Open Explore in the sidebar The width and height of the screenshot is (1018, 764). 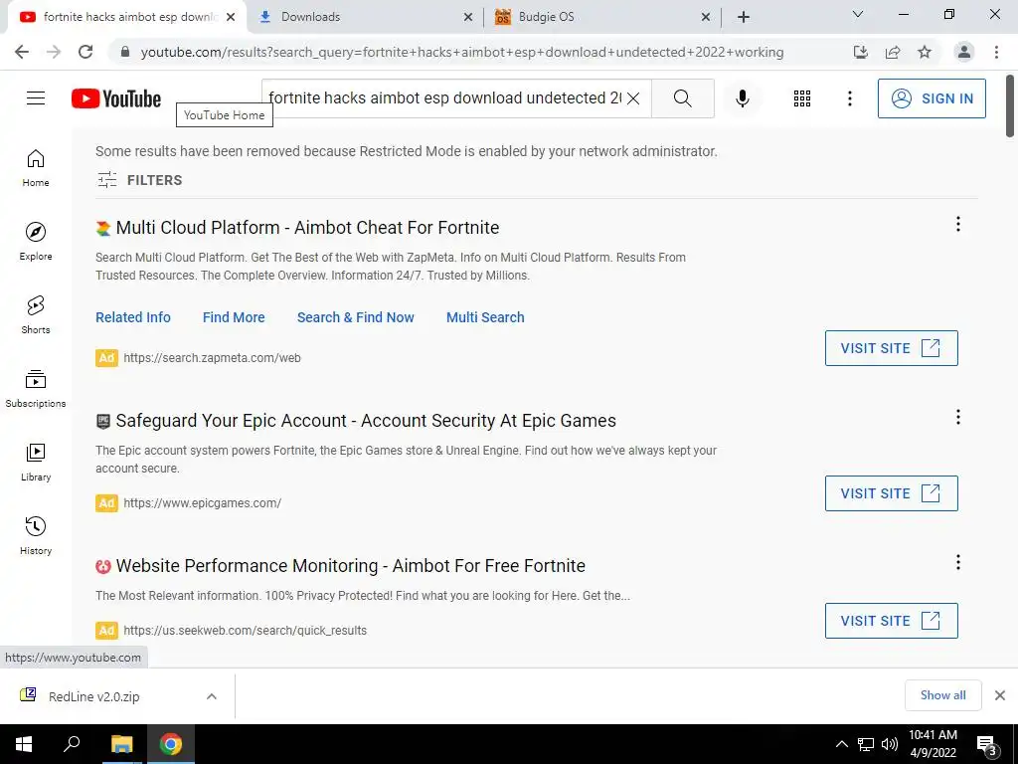point(36,242)
